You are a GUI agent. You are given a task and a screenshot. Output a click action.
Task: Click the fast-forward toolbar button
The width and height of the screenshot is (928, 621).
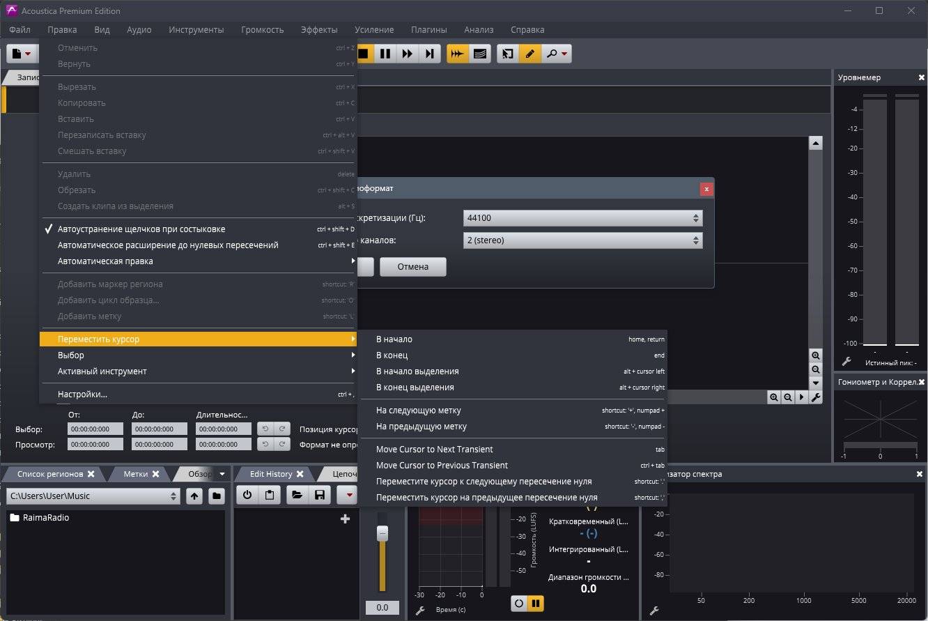(408, 54)
